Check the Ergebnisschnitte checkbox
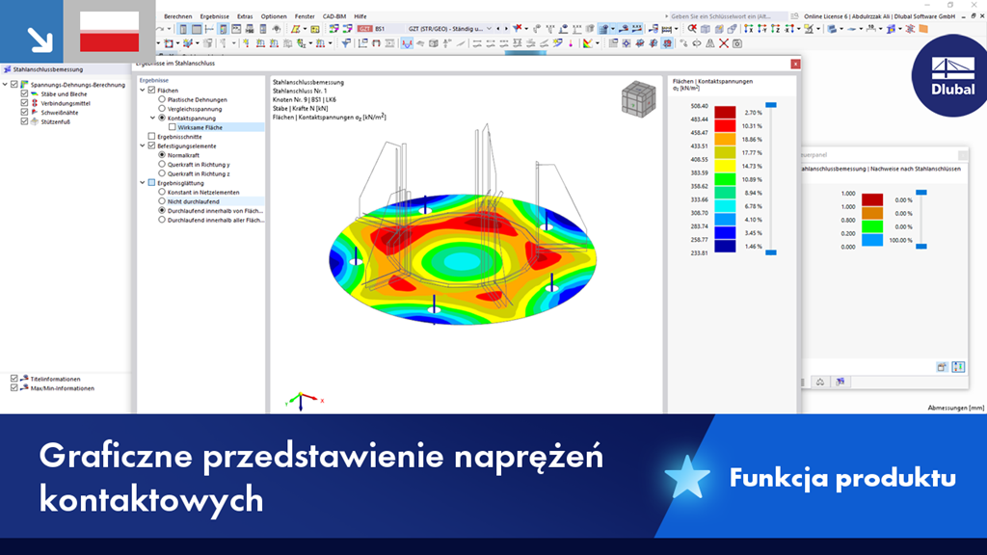This screenshot has width=987, height=555. pyautogui.click(x=150, y=137)
